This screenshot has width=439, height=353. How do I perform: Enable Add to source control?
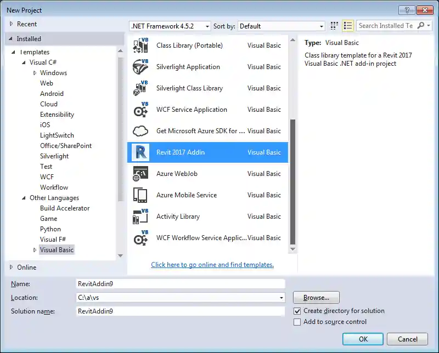[297, 322]
